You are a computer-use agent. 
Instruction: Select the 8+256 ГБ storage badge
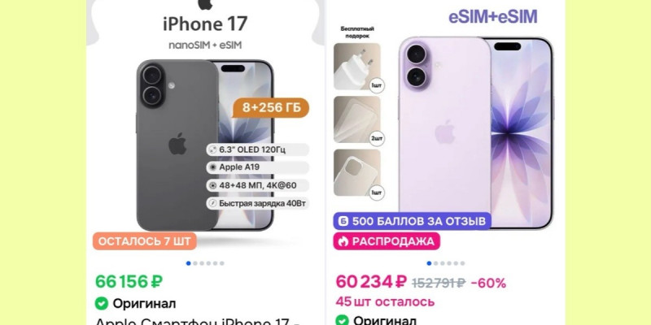[x=271, y=108]
